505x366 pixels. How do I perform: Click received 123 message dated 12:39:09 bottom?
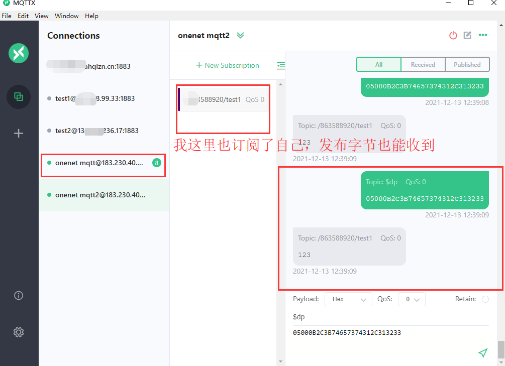coord(349,246)
